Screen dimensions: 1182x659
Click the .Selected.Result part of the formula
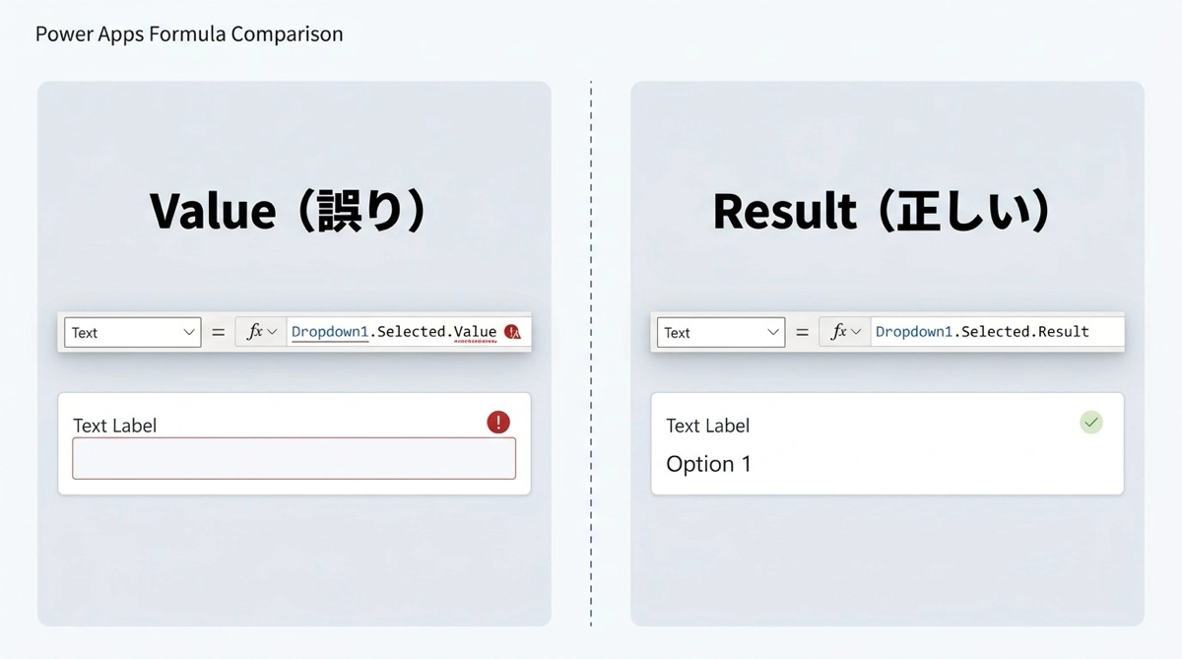pos(1022,332)
